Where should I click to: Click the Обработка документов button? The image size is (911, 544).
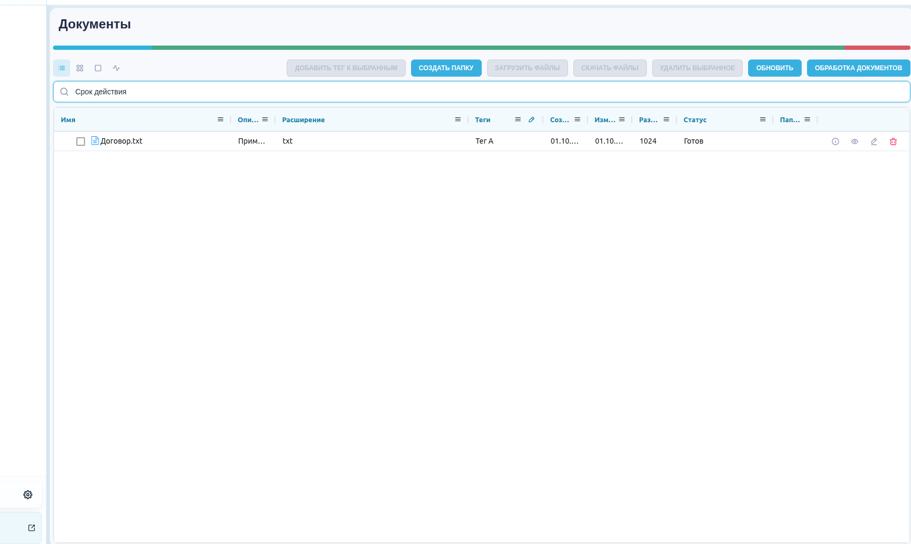858,68
